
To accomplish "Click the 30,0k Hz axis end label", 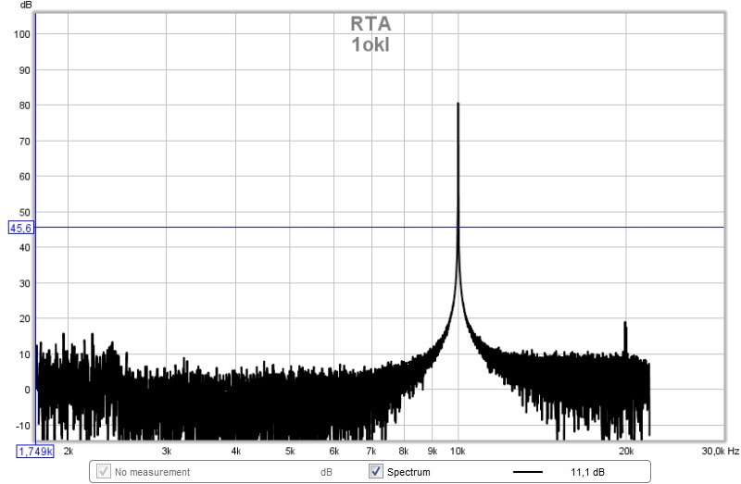I will coord(721,452).
